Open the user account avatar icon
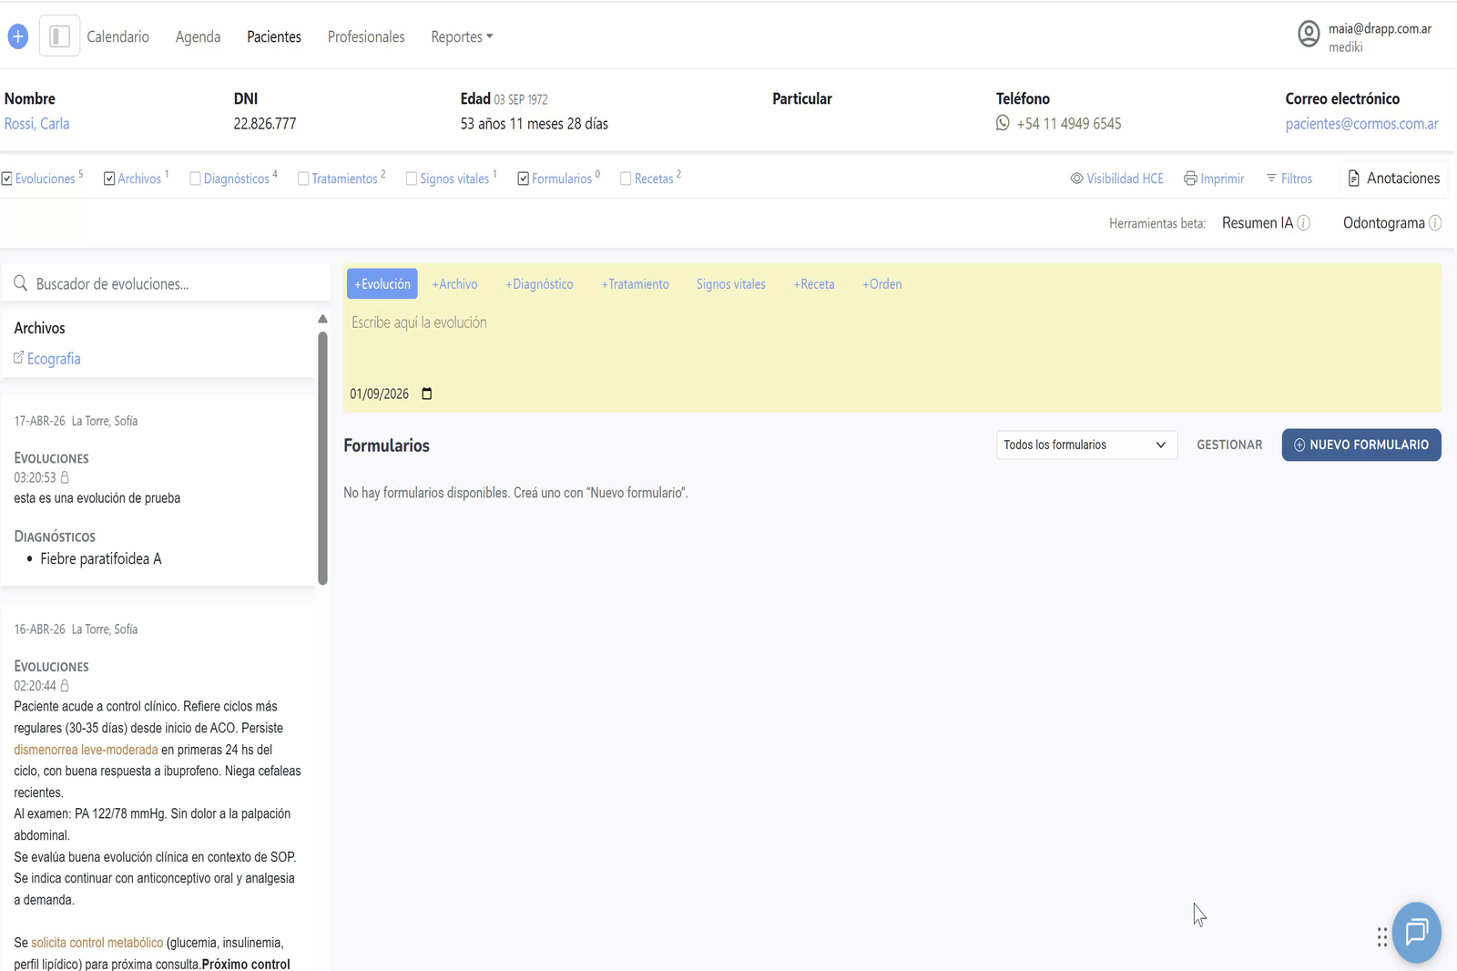 [x=1309, y=34]
